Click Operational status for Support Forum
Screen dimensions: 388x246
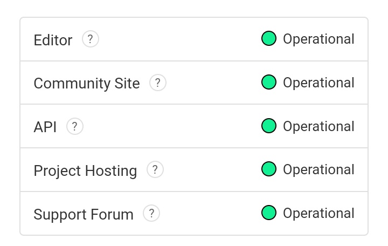click(318, 213)
